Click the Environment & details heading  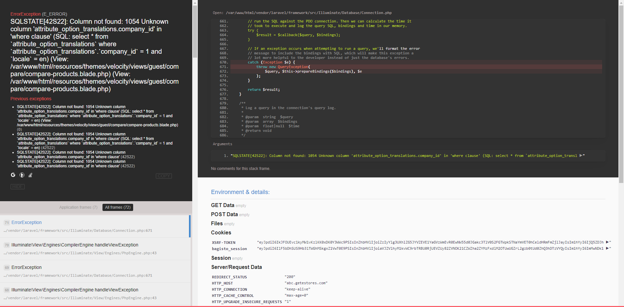pos(240,192)
